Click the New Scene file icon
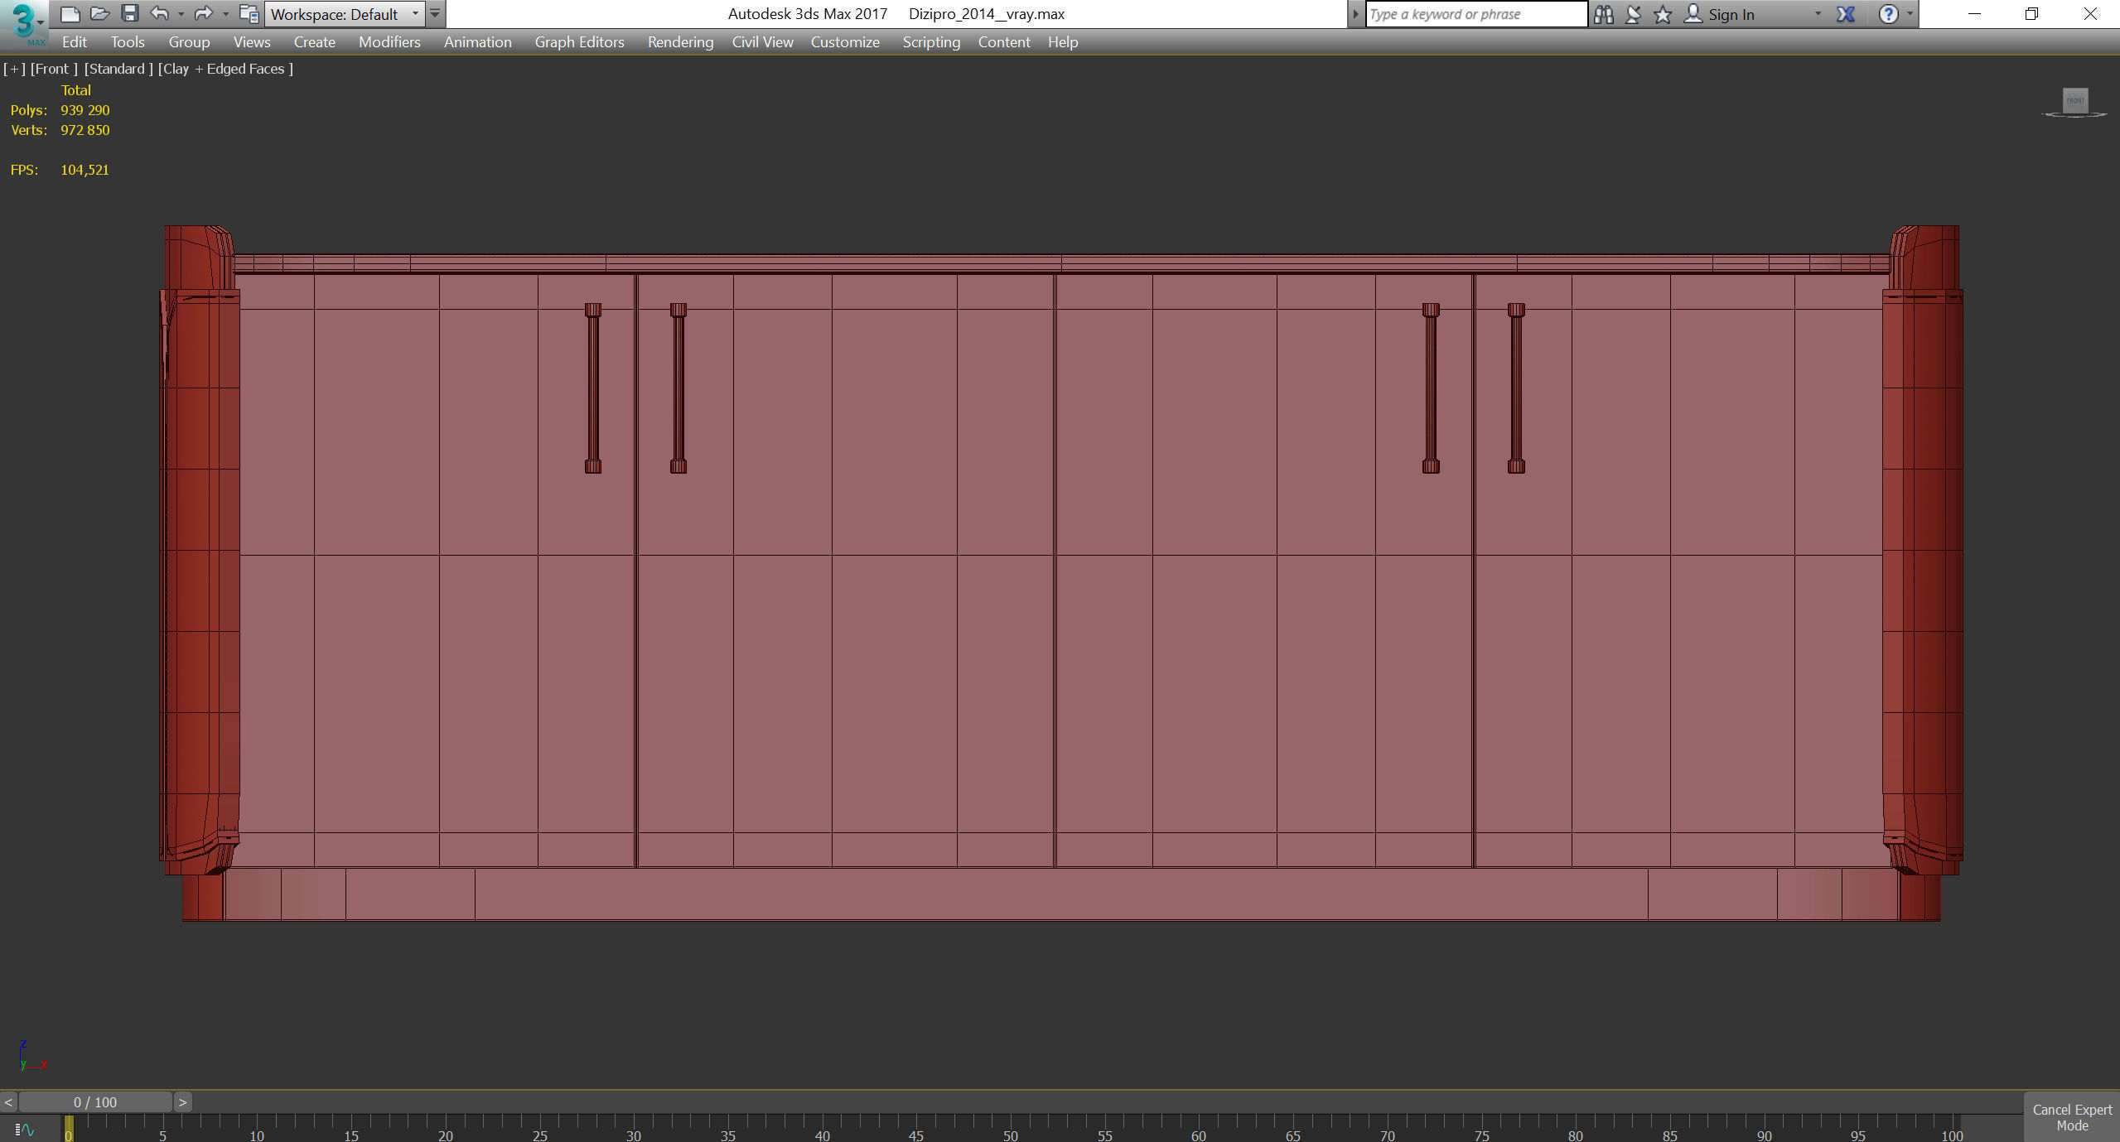The image size is (2120, 1142). [70, 13]
